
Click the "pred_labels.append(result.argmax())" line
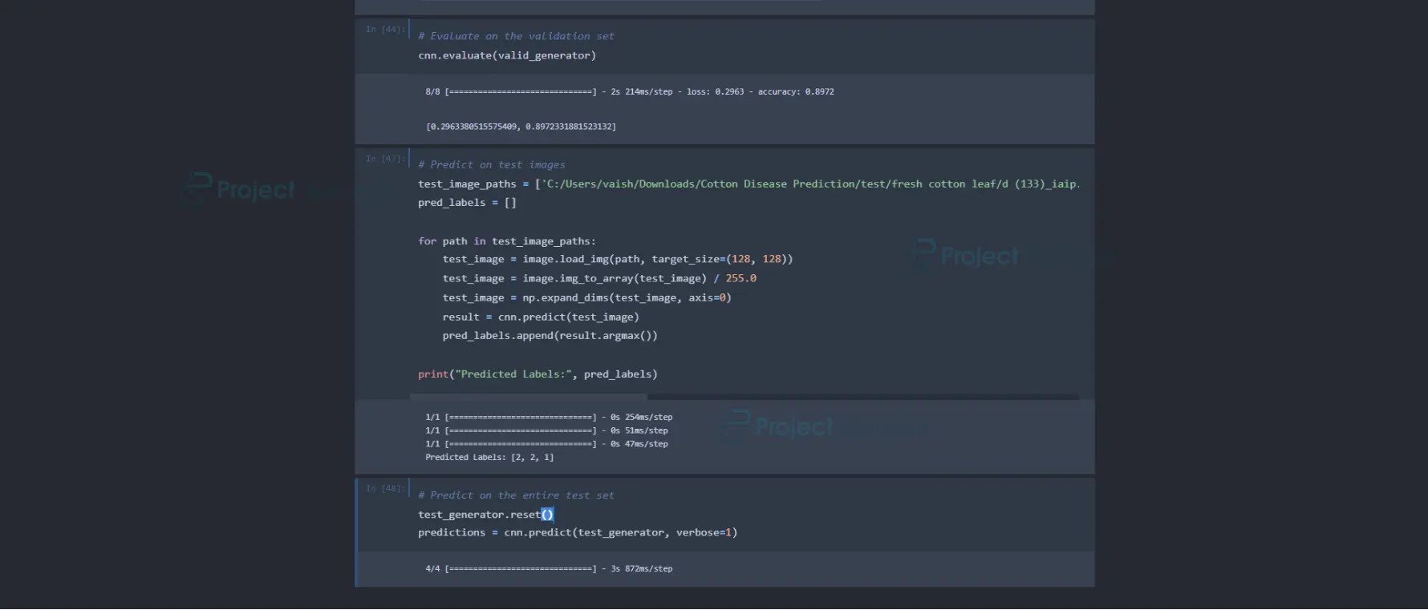click(550, 336)
